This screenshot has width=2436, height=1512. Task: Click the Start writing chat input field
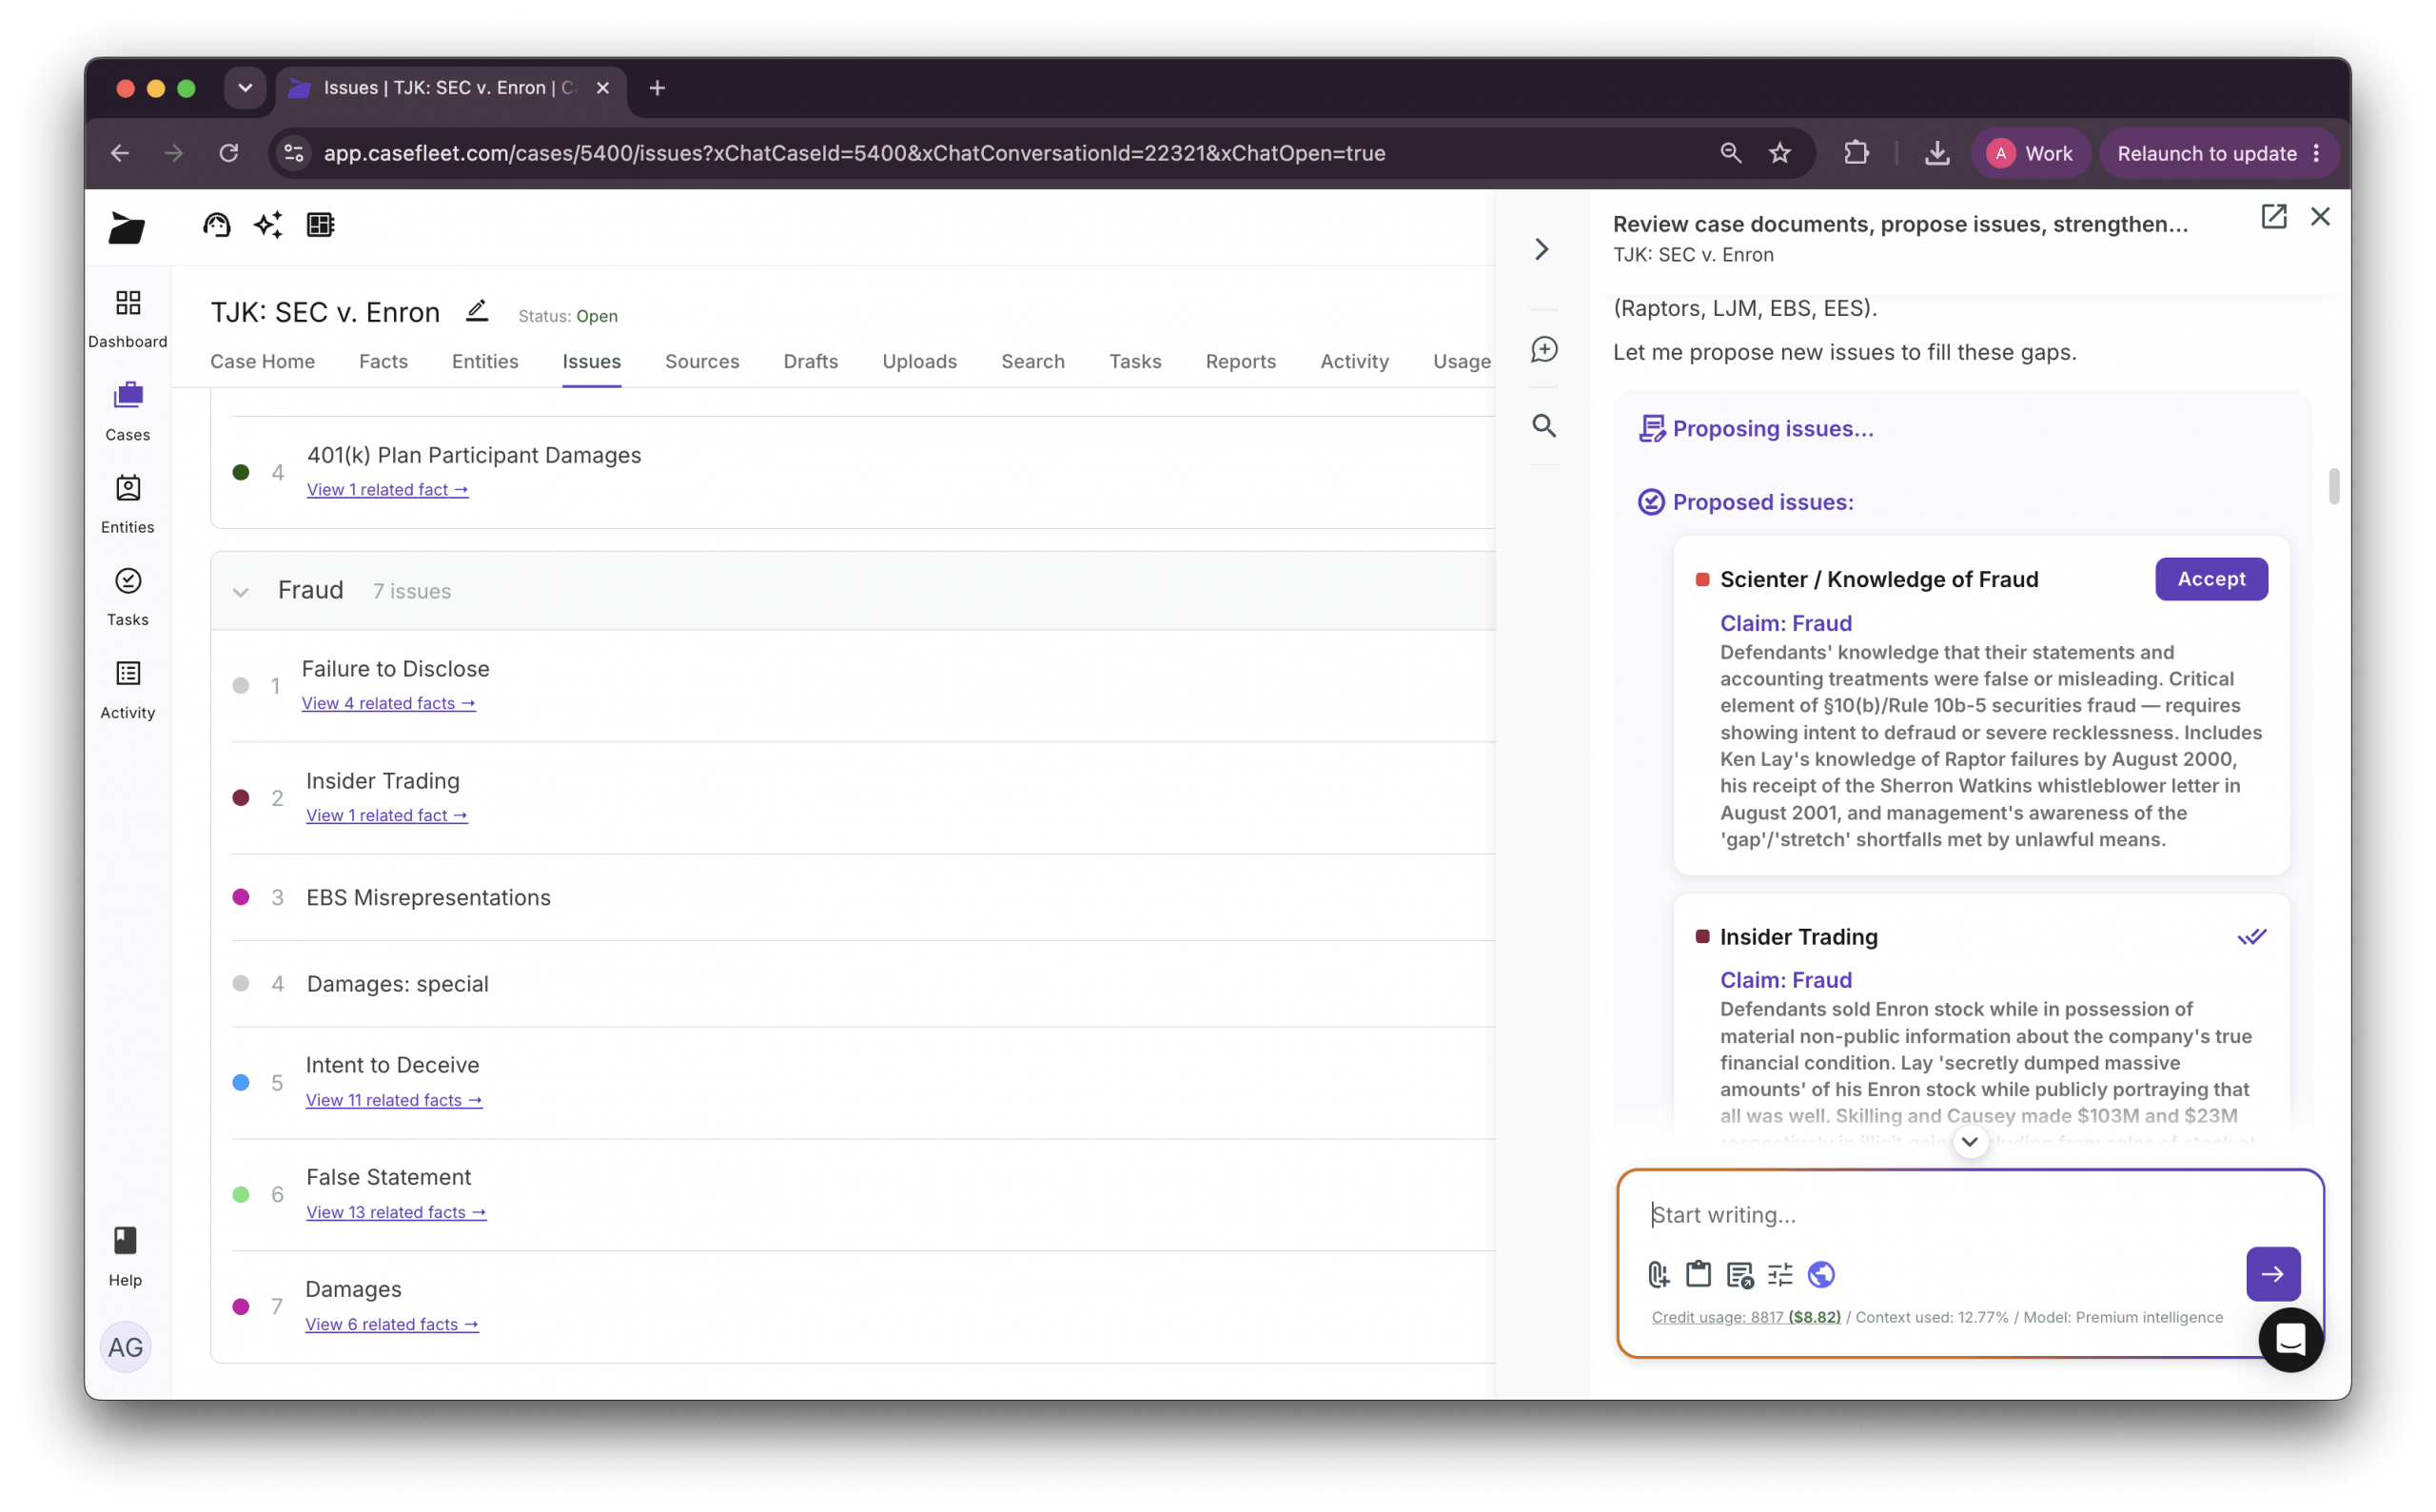(x=1970, y=1215)
